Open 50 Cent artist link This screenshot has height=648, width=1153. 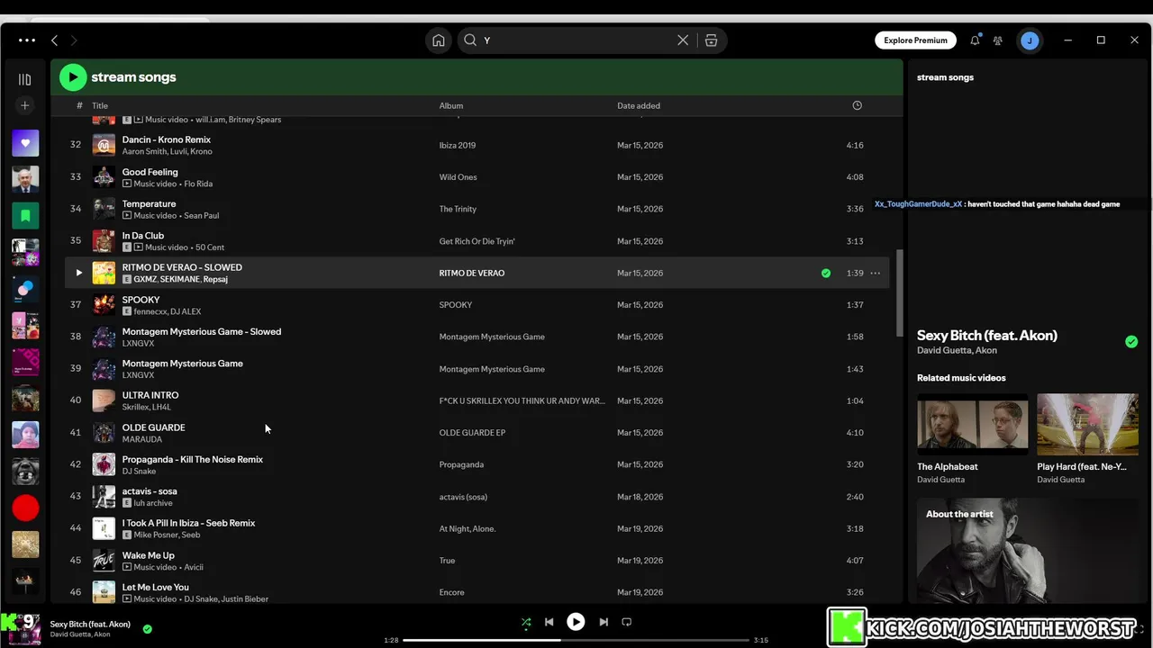pyautogui.click(x=210, y=247)
